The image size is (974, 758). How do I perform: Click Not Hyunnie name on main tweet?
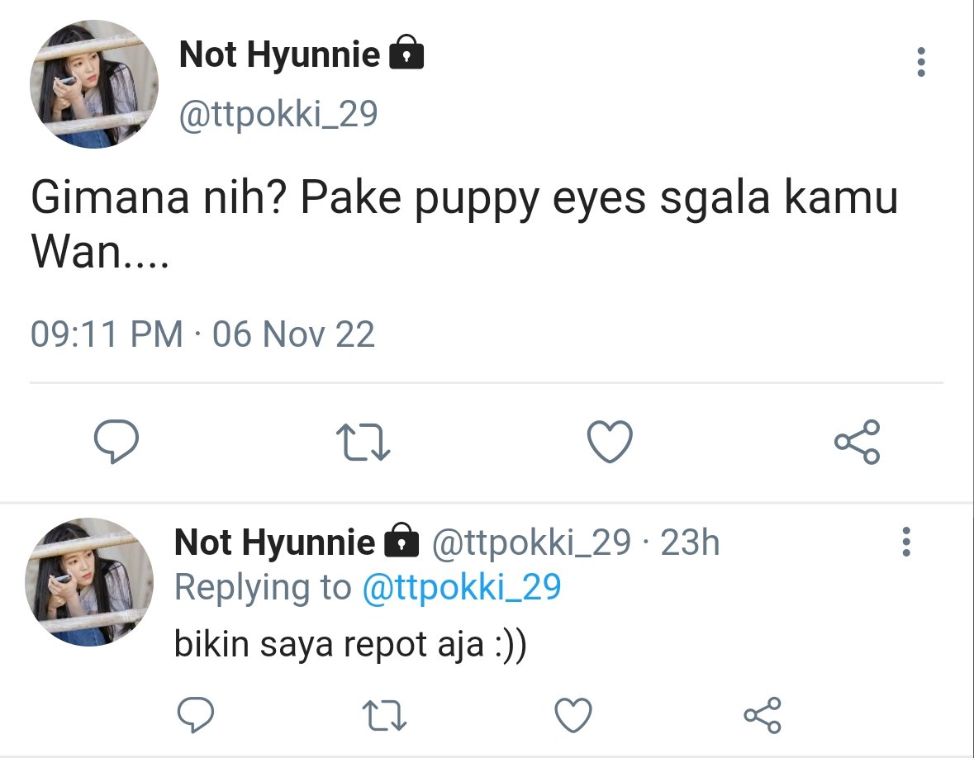click(280, 55)
